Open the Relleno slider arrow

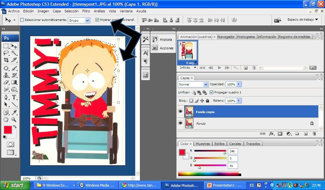pyautogui.click(x=239, y=101)
